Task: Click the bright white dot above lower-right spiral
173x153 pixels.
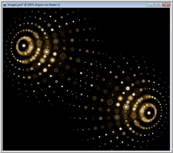Action: (128, 88)
